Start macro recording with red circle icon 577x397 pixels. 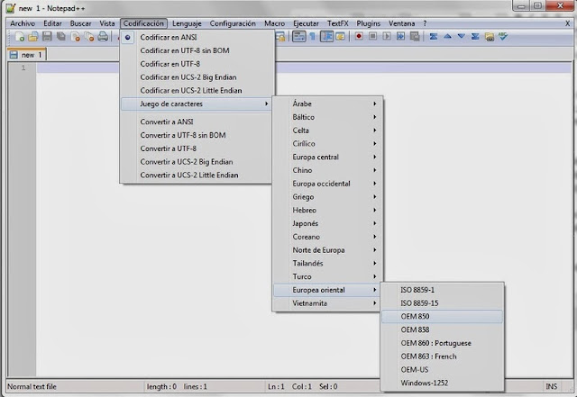click(x=359, y=36)
